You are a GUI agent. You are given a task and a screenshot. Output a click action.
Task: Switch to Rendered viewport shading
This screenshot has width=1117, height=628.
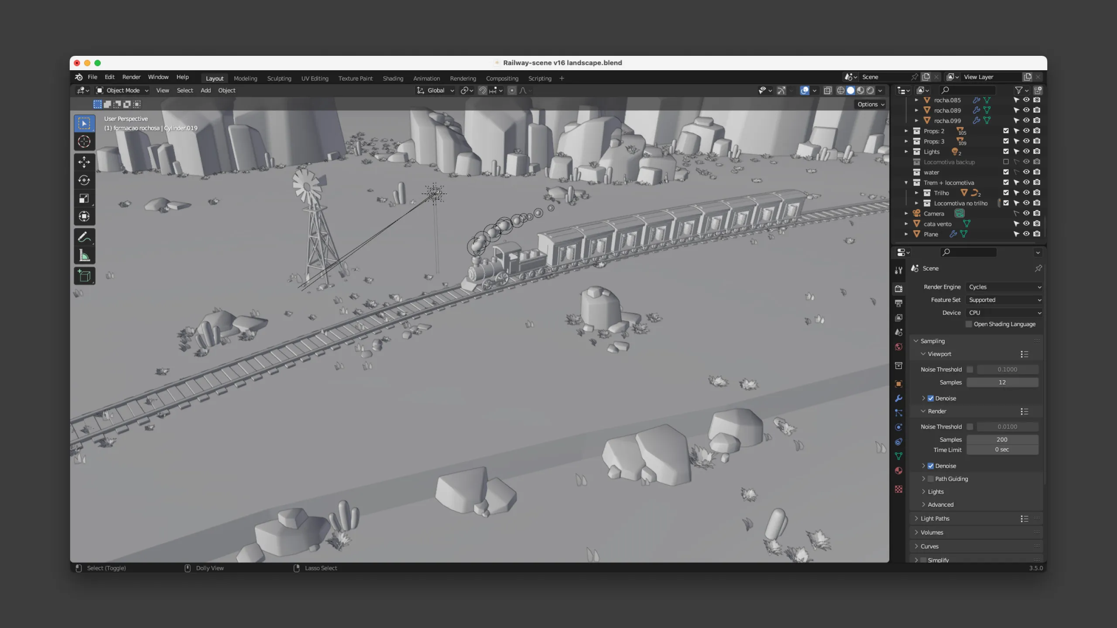coord(870,90)
